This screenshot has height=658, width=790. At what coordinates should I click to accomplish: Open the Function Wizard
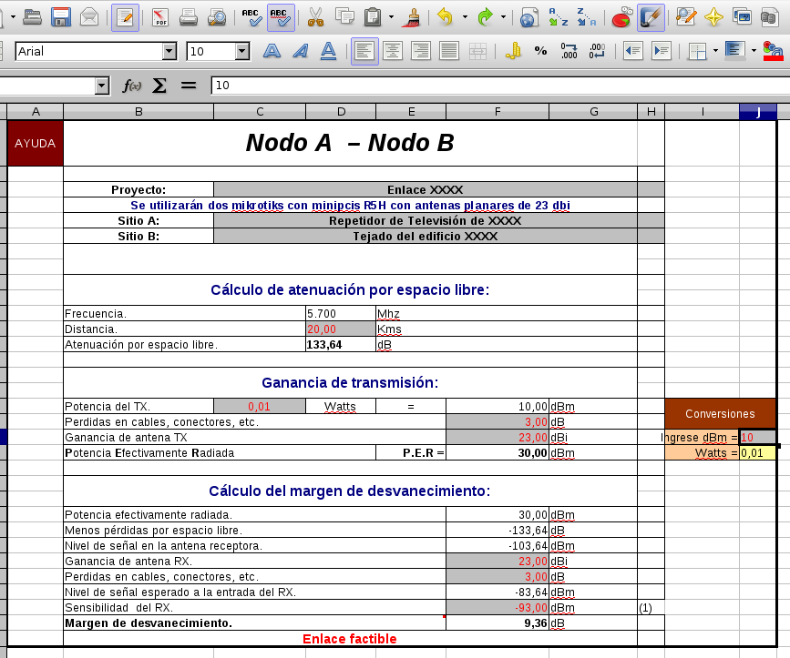[132, 86]
